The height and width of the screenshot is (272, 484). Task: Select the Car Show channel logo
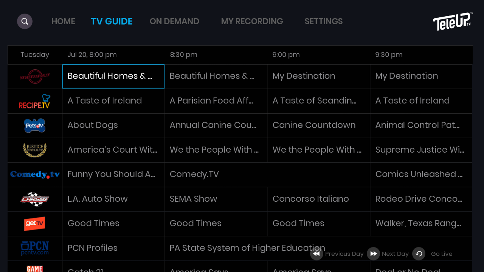click(34, 199)
